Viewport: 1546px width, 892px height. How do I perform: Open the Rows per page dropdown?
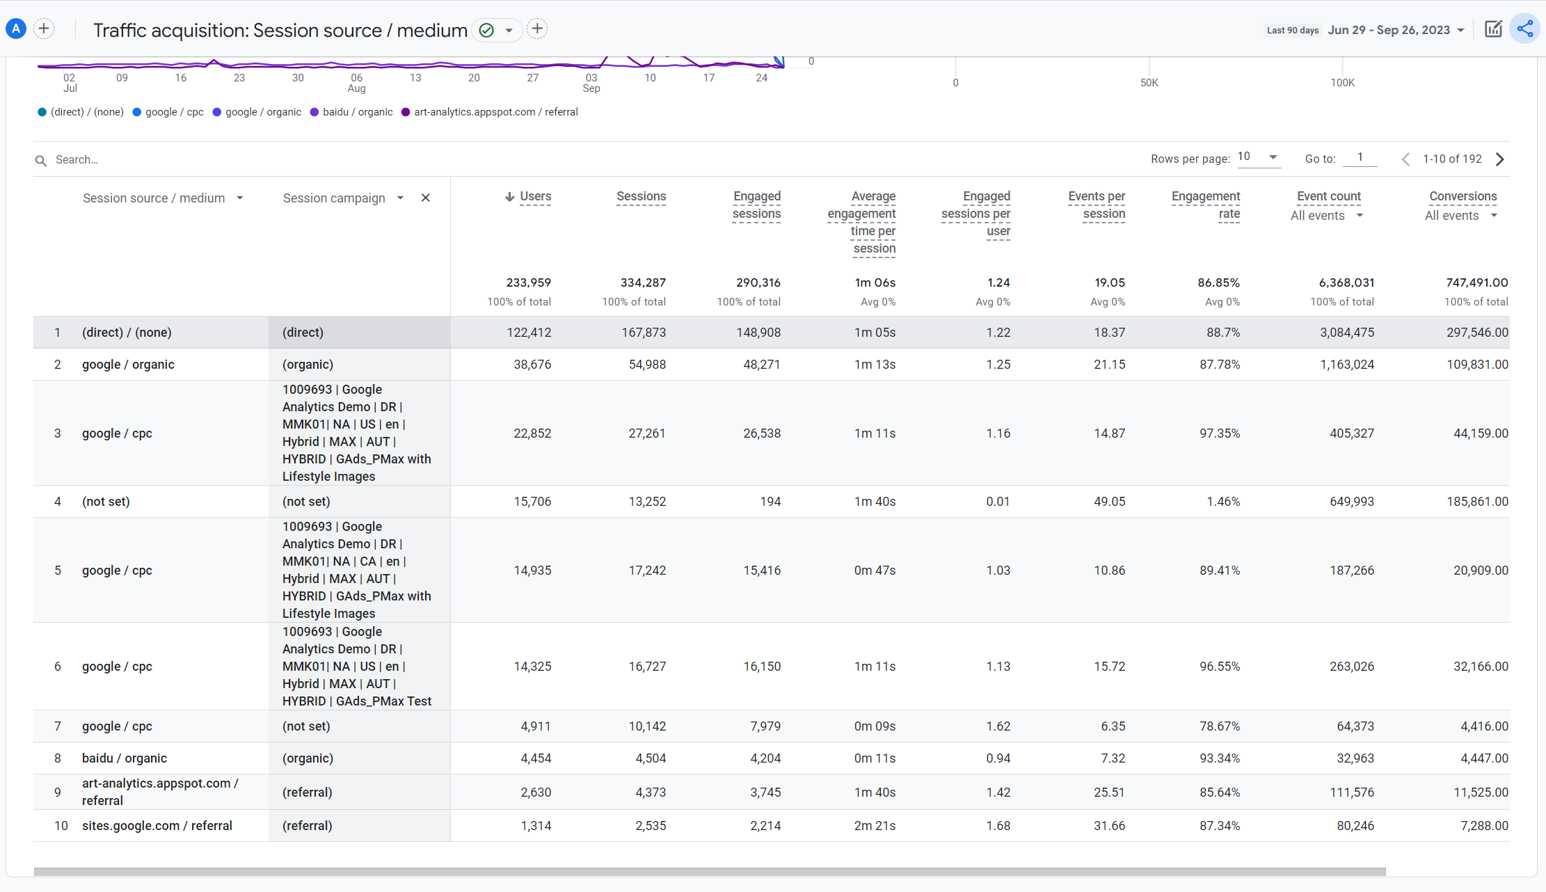pos(1259,157)
